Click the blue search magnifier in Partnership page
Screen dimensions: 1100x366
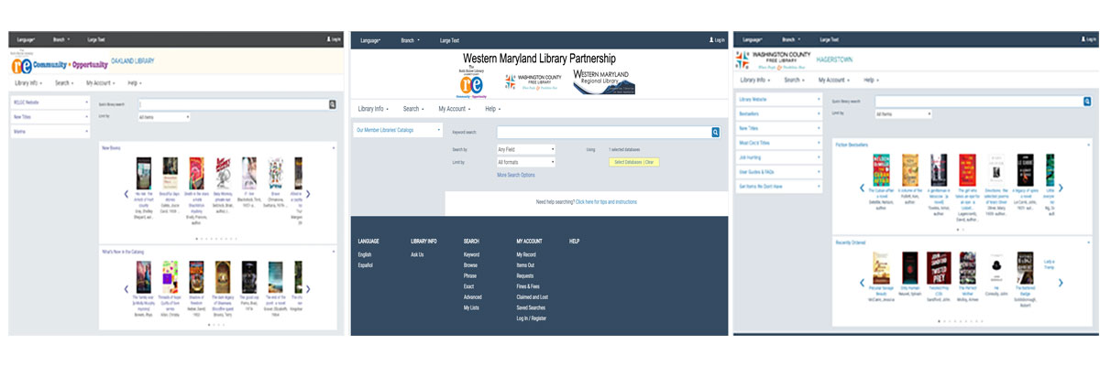(716, 133)
